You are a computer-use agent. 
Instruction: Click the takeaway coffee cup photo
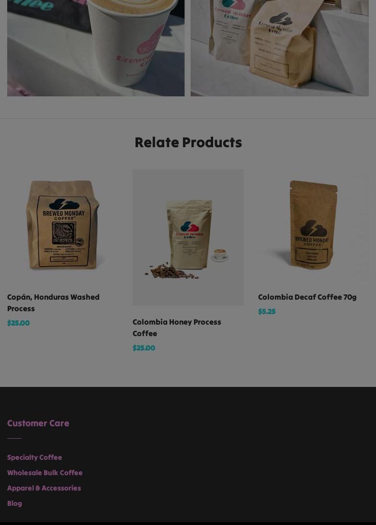click(96, 48)
